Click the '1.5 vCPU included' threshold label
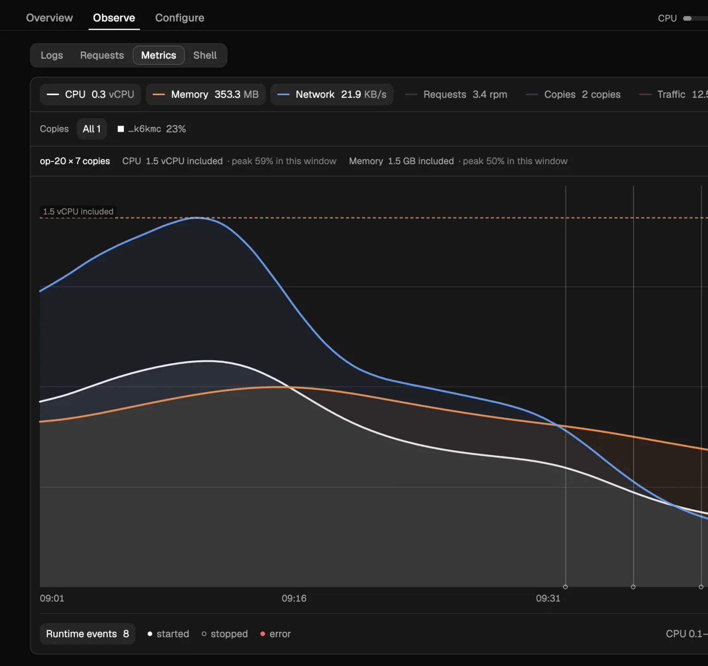The width and height of the screenshot is (708, 666). click(x=78, y=212)
